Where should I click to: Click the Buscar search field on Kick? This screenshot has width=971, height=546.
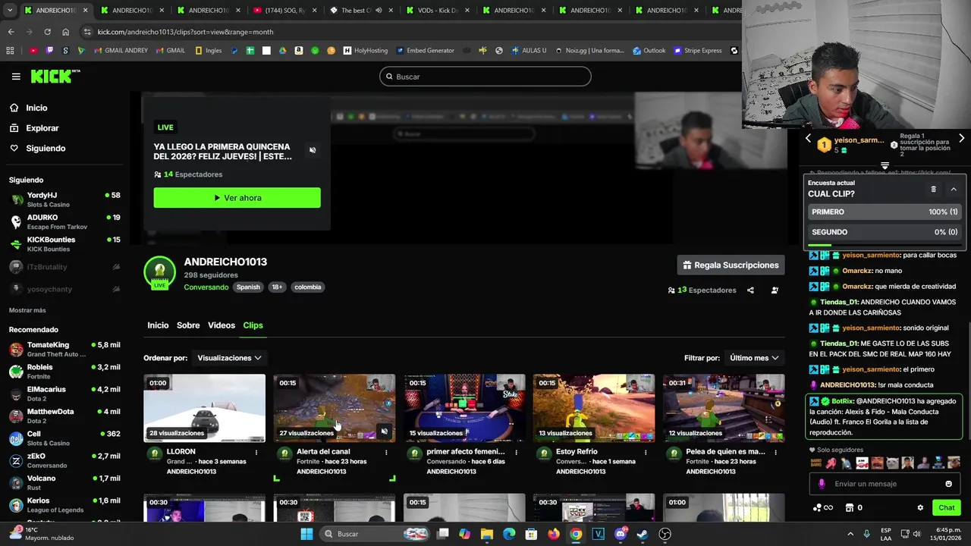pyautogui.click(x=485, y=77)
